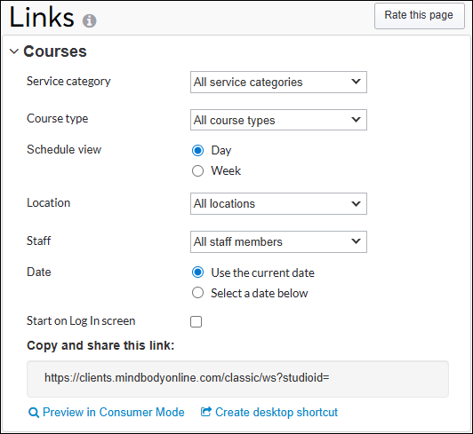Choose Select a date below option

(x=197, y=293)
